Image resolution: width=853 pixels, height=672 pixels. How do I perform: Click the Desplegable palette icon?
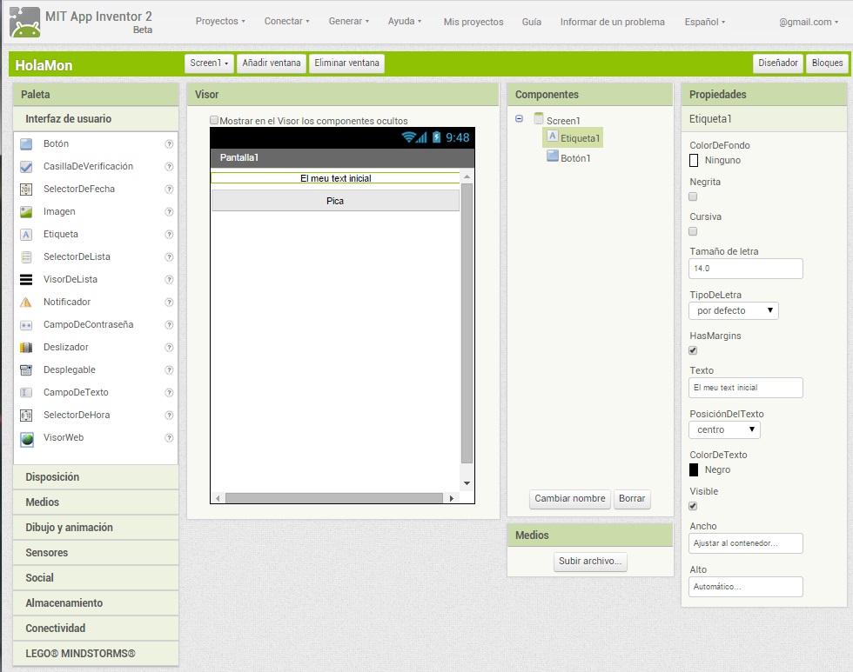26,370
